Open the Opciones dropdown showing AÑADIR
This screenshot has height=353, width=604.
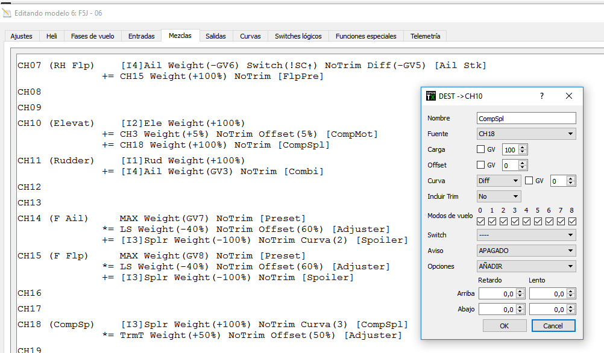click(526, 266)
